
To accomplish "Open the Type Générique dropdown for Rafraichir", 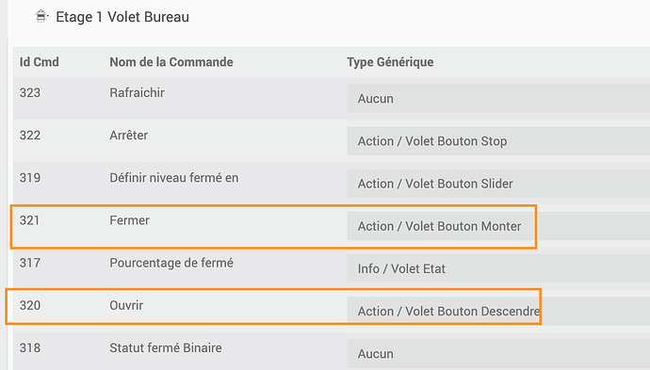I will [498, 99].
